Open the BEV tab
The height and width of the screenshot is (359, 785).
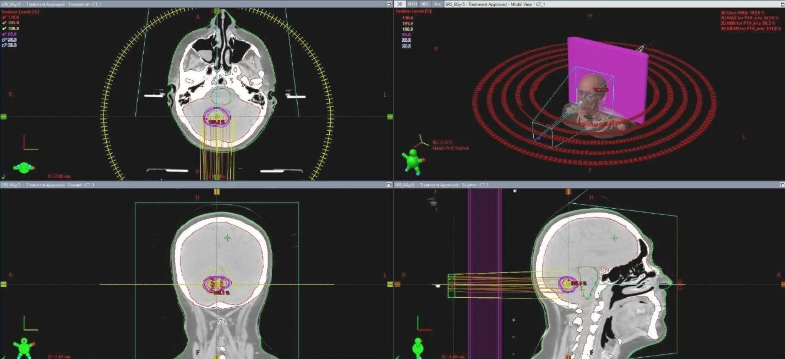tap(425, 4)
